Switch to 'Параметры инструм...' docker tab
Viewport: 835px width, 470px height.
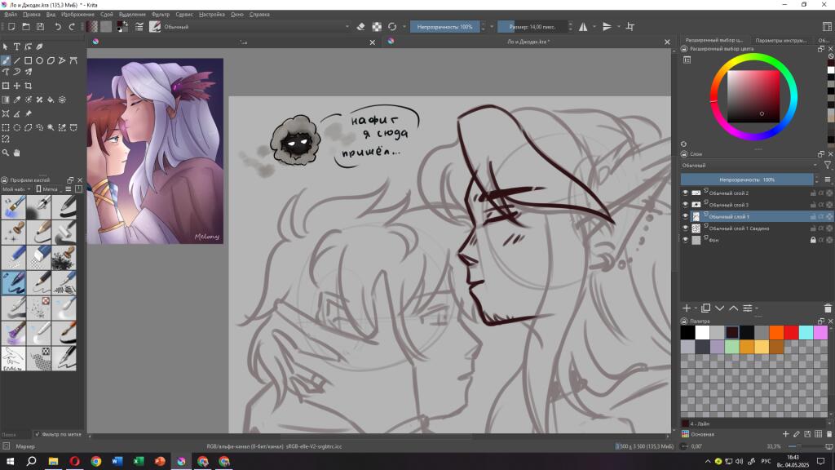tap(780, 41)
